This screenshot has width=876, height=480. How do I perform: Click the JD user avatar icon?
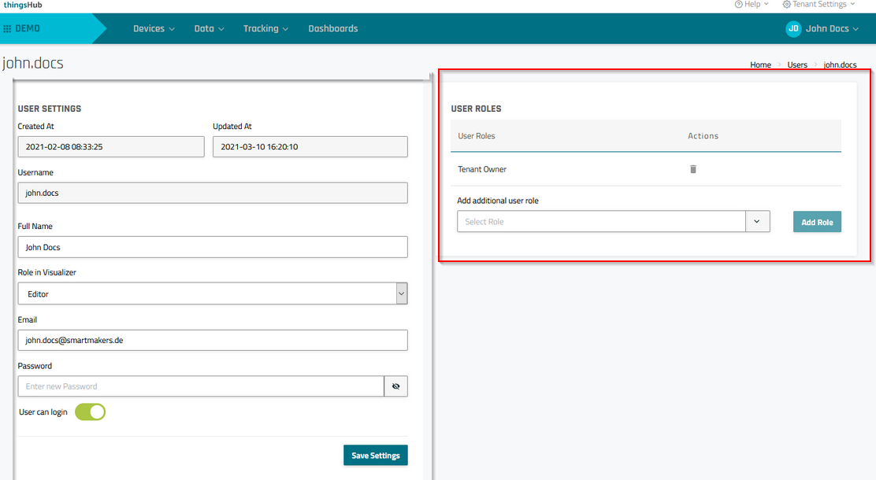(793, 28)
